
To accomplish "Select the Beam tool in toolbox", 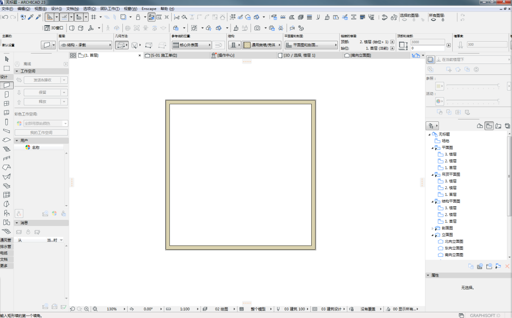I will (x=7, y=131).
